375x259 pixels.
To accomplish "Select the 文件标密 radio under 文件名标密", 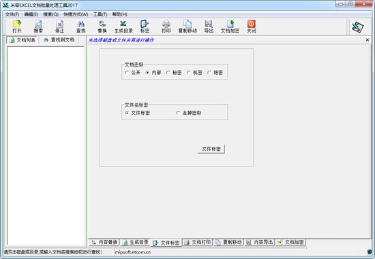I will pos(137,113).
